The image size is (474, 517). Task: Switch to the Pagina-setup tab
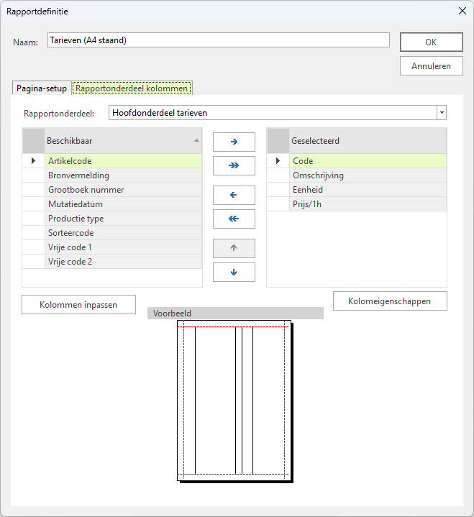pyautogui.click(x=42, y=88)
